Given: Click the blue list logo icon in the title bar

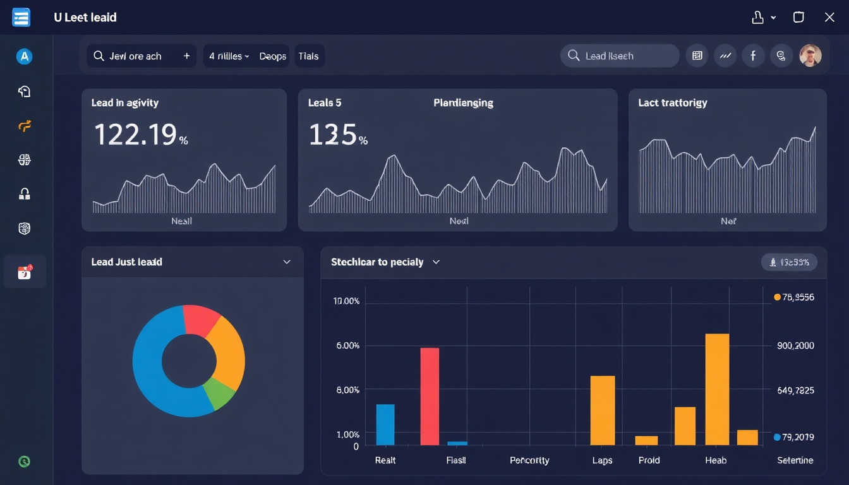Looking at the screenshot, I should coord(21,18).
